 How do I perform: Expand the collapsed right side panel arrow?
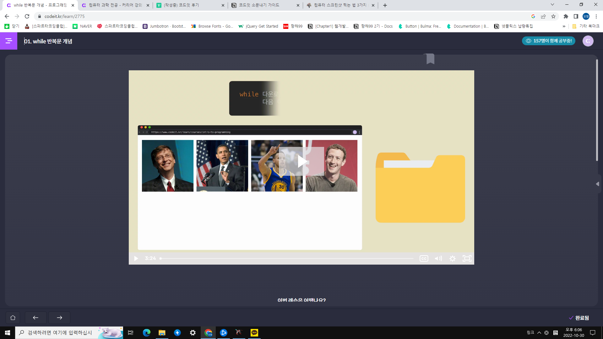coord(598,184)
